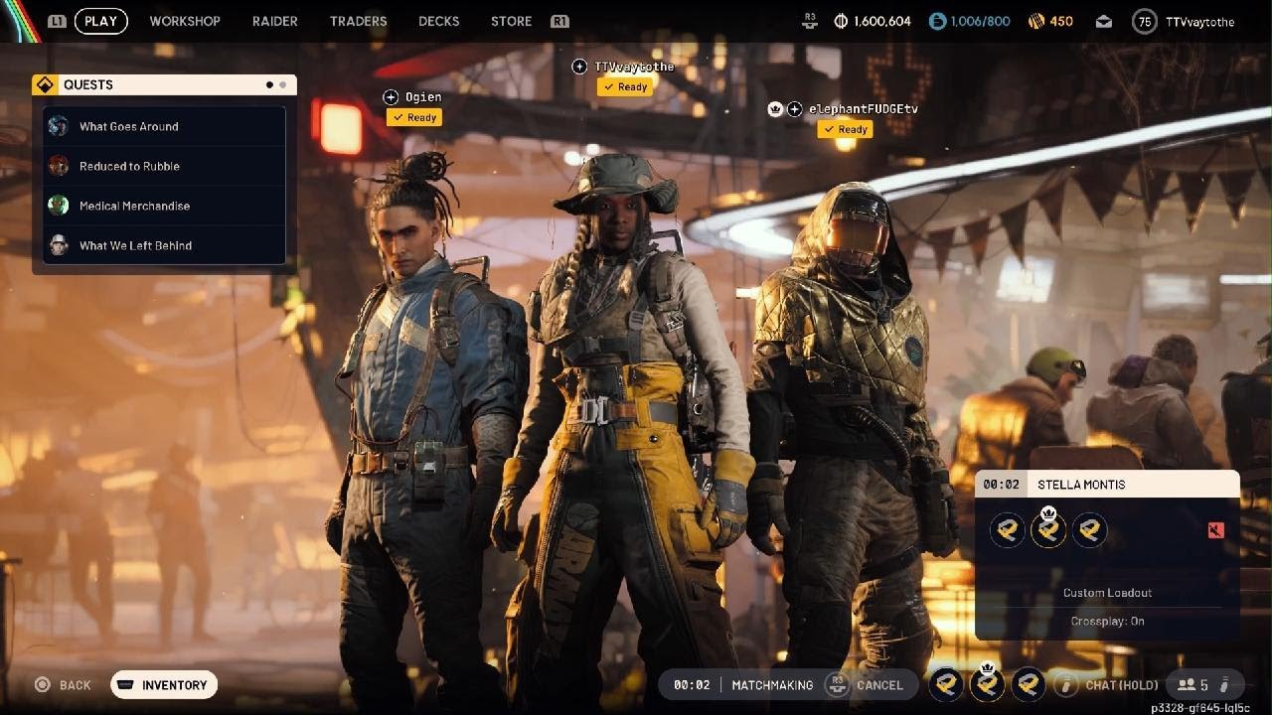Click the plus icon beside TTVvaytothe above character
This screenshot has height=715, width=1272.
579,67
